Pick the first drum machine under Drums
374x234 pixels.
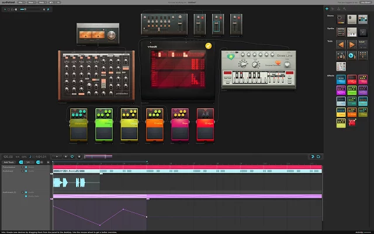[341, 19]
